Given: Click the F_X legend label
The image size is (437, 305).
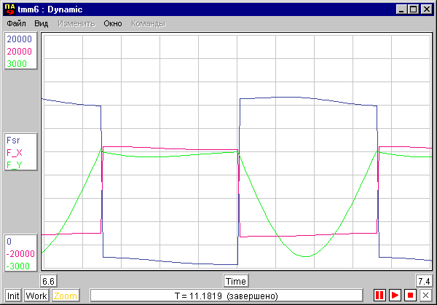Looking at the screenshot, I should pos(15,152).
